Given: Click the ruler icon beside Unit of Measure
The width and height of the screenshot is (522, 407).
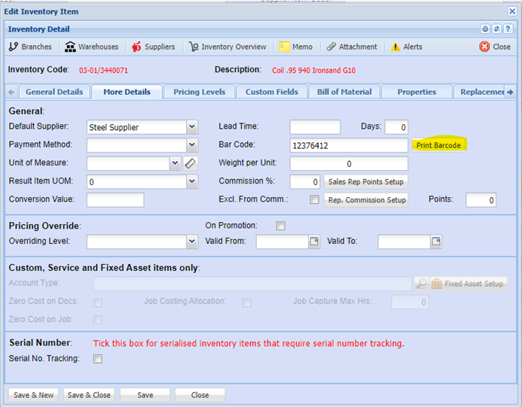Looking at the screenshot, I should pos(190,163).
